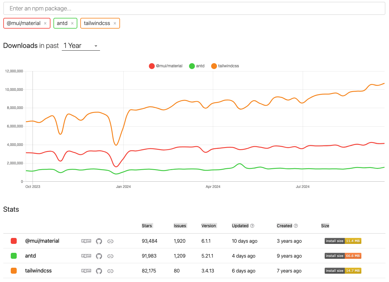Open homepage link icon for @mui/material
Image resolution: width=389 pixels, height=282 pixels.
click(x=110, y=241)
